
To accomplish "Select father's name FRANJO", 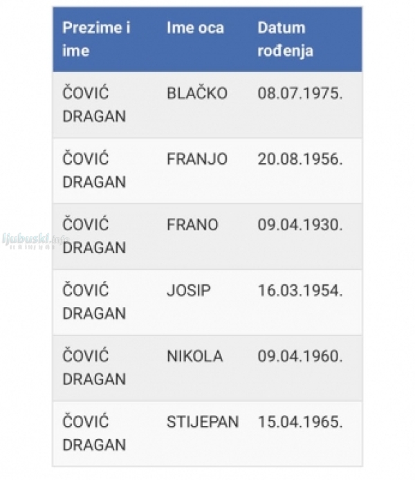I will click(x=196, y=159).
